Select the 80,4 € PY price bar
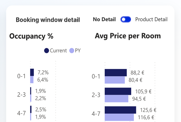The height and width of the screenshot is (122, 181). 115,80
